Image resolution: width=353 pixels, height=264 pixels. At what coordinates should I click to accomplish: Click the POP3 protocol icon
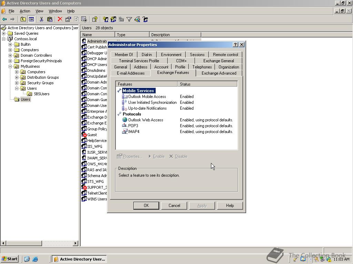point(124,125)
